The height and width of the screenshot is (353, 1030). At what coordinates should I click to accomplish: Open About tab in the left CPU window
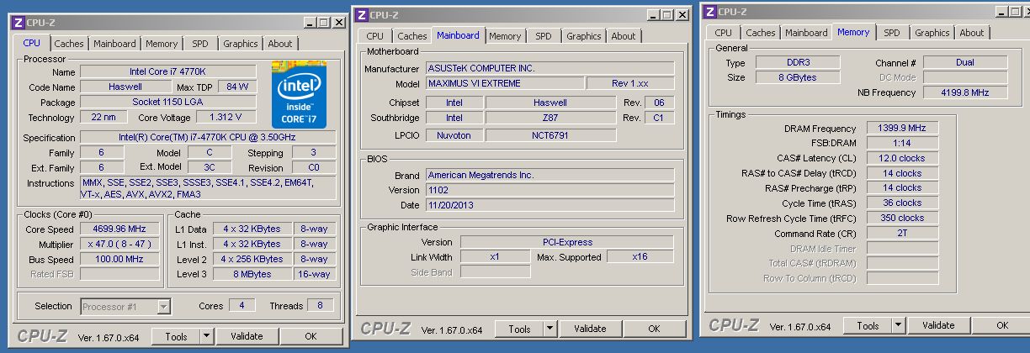click(x=280, y=44)
